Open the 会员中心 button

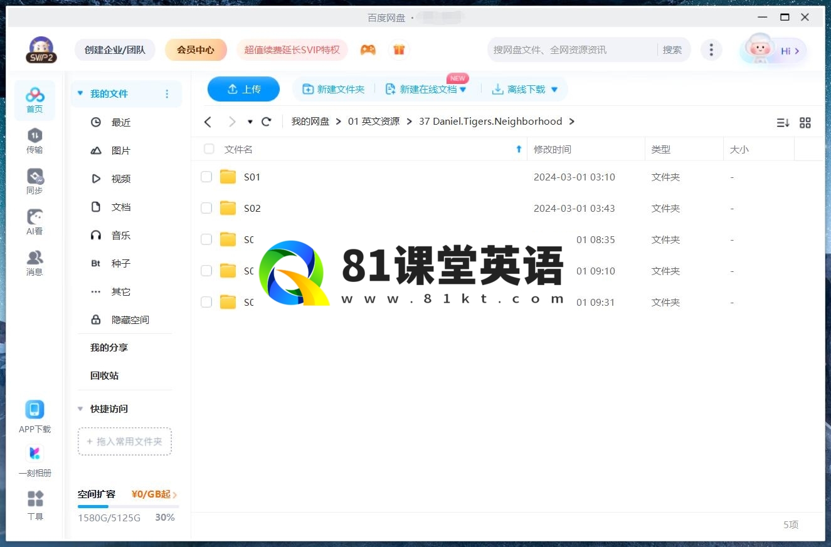coord(196,49)
